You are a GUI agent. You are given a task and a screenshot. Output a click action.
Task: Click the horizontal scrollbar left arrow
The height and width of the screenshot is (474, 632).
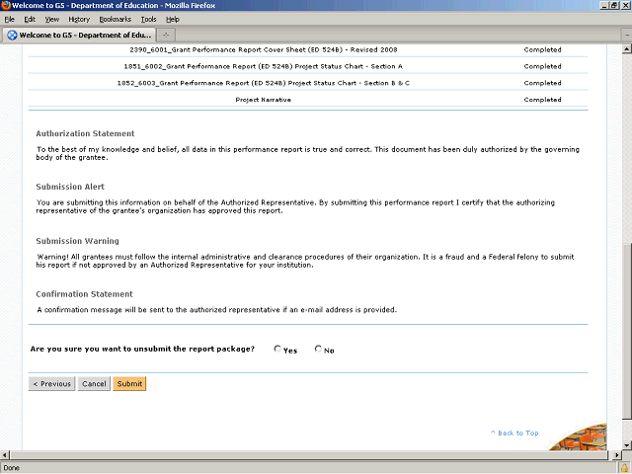(4, 455)
